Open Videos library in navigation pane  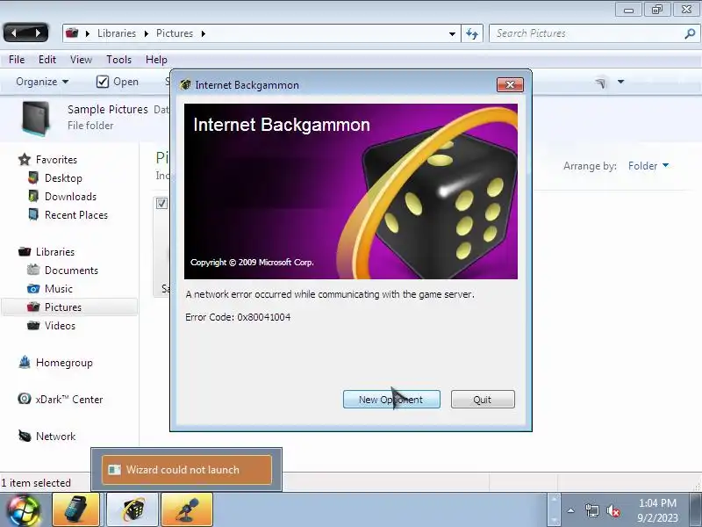coord(60,326)
